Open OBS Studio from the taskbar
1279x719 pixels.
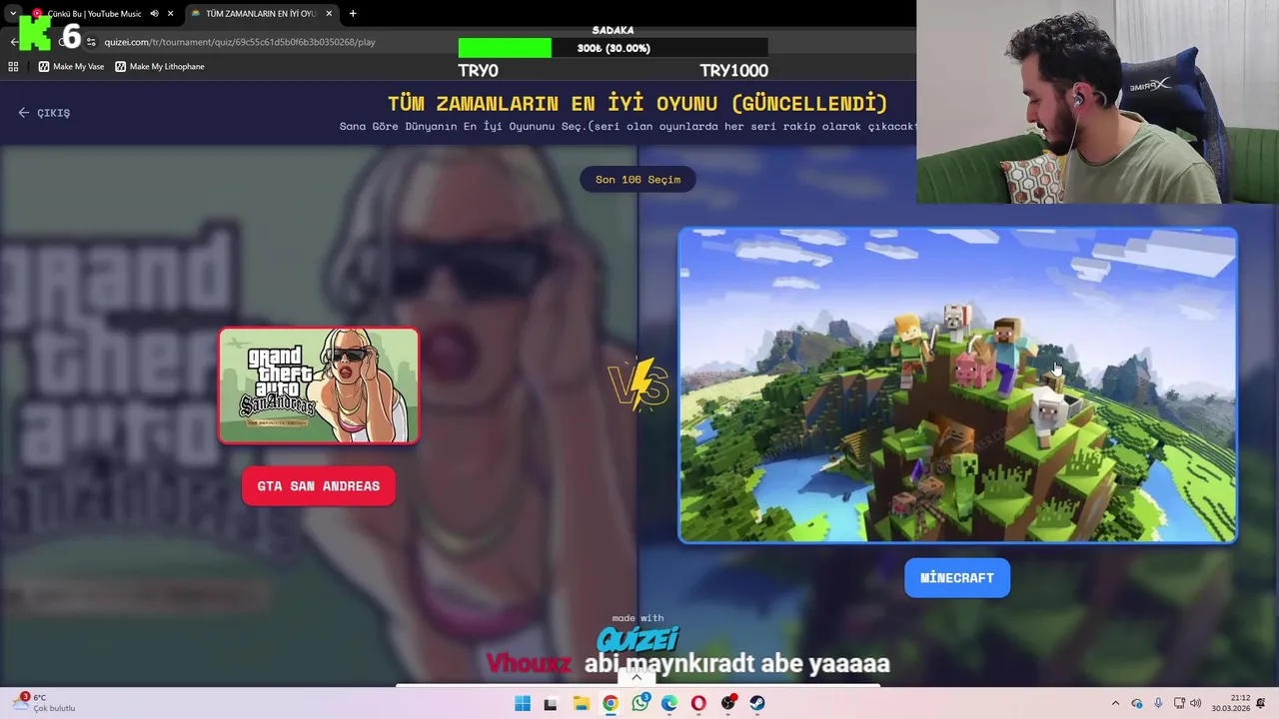pos(728,704)
